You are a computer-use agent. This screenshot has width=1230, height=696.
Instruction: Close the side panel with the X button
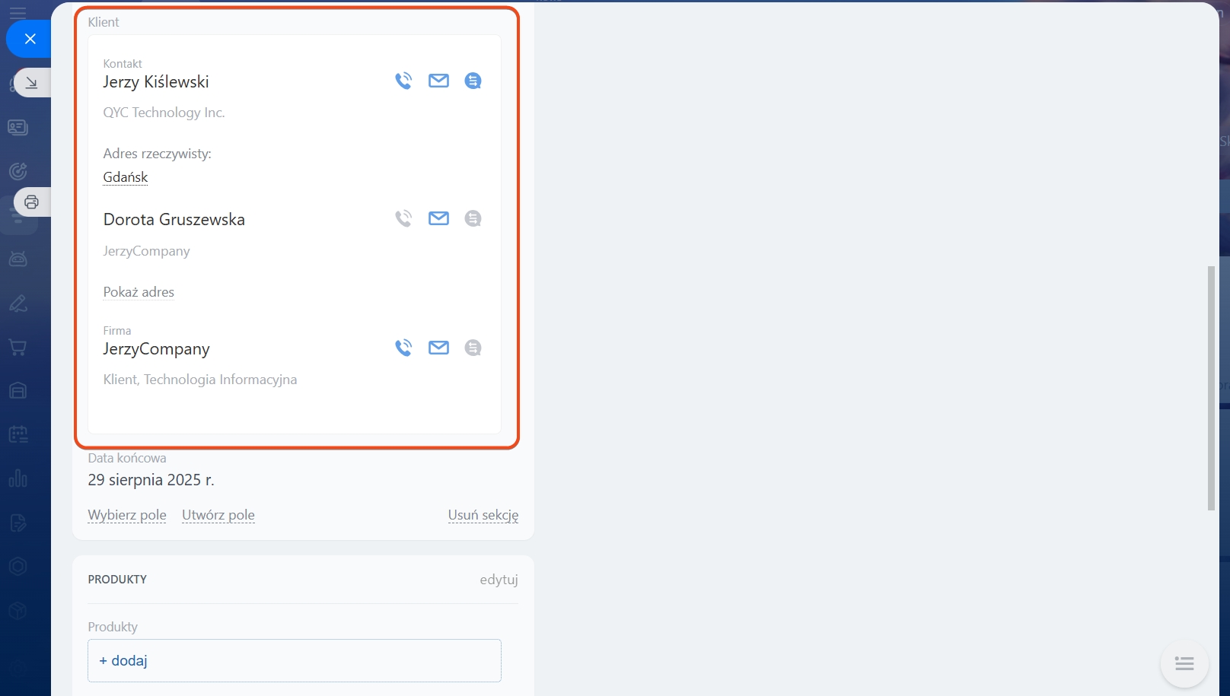coord(30,39)
